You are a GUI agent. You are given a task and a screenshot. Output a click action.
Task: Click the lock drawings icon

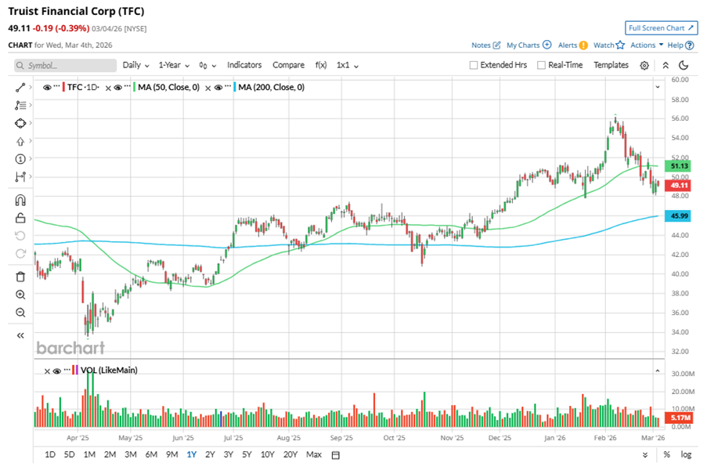[20, 218]
